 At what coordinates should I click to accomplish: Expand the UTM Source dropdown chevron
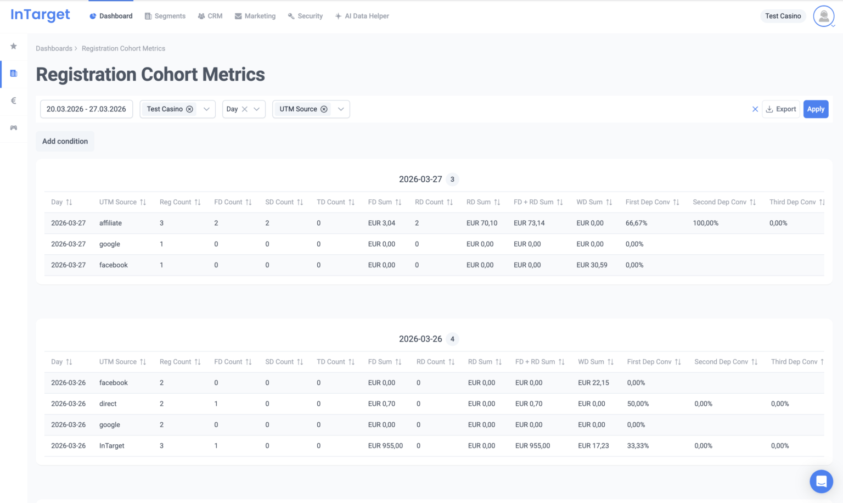click(341, 109)
